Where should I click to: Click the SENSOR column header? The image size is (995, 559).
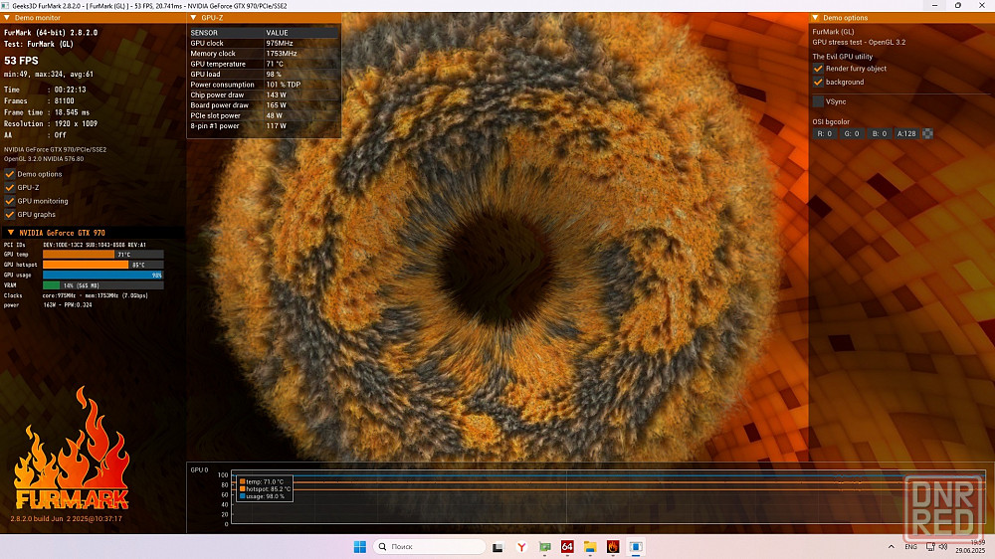226,33
